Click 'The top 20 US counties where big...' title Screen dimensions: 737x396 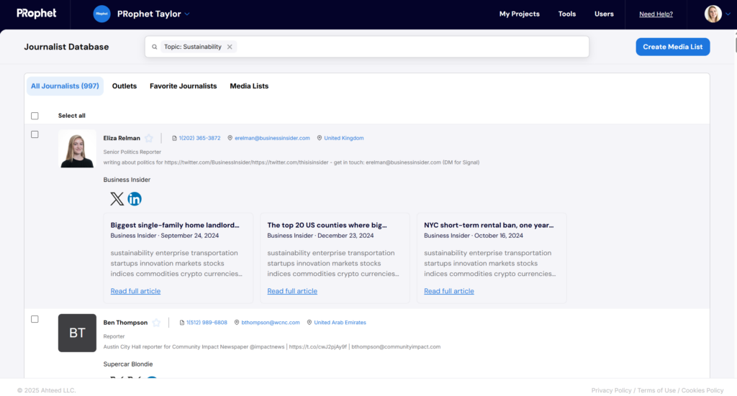click(x=327, y=225)
